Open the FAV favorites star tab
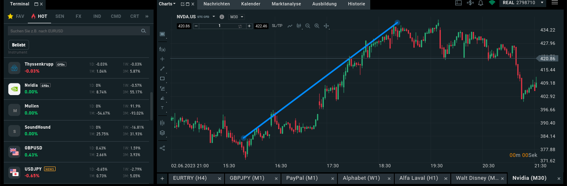The height and width of the screenshot is (186, 567). coord(16,16)
